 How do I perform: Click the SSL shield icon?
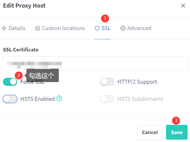97,28
